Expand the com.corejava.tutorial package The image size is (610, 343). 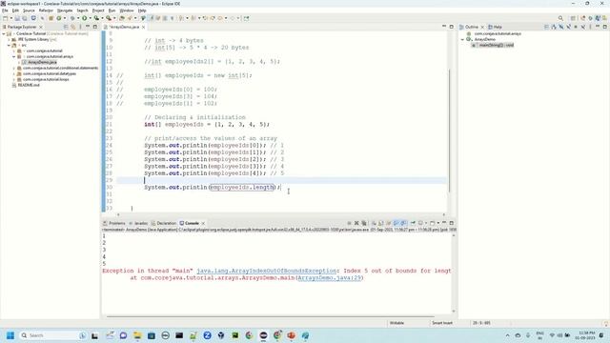[x=14, y=50]
